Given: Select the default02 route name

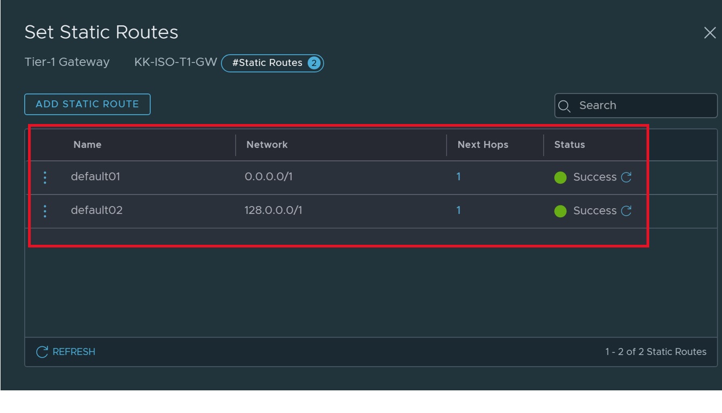Looking at the screenshot, I should [97, 210].
